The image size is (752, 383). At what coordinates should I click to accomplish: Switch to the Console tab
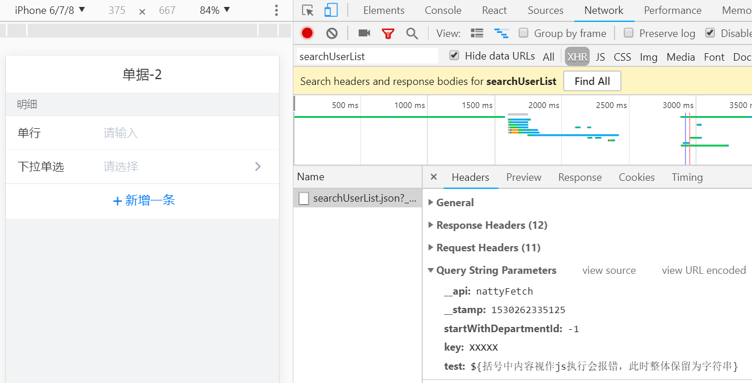443,10
